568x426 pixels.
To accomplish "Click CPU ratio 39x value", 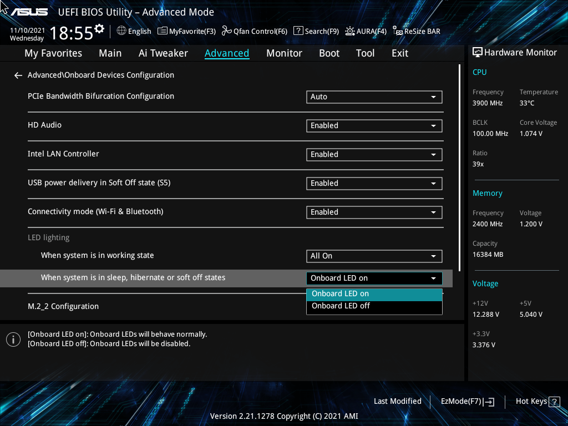I will click(x=478, y=164).
